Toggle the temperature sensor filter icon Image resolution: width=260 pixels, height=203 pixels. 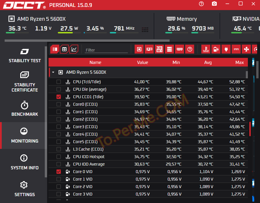tap(206, 49)
